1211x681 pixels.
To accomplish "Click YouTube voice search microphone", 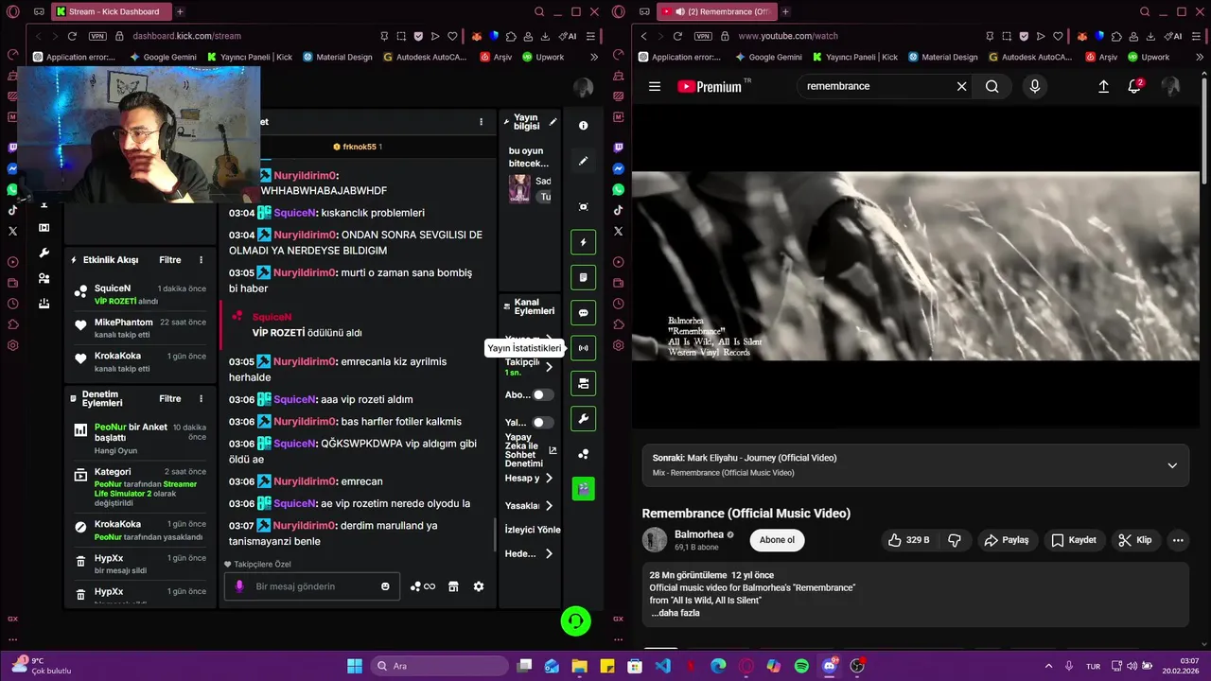I will 1034,86.
